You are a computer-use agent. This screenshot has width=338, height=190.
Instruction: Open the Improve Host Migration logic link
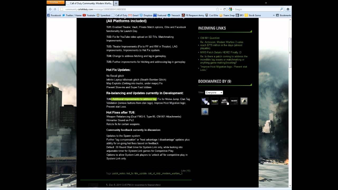(223, 68)
